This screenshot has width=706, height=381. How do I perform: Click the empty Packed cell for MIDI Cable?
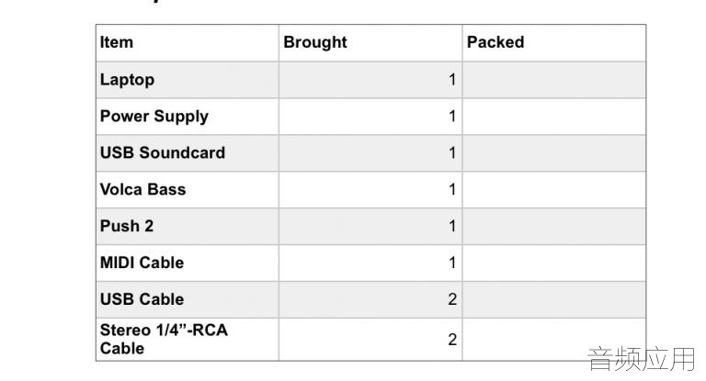(x=554, y=263)
